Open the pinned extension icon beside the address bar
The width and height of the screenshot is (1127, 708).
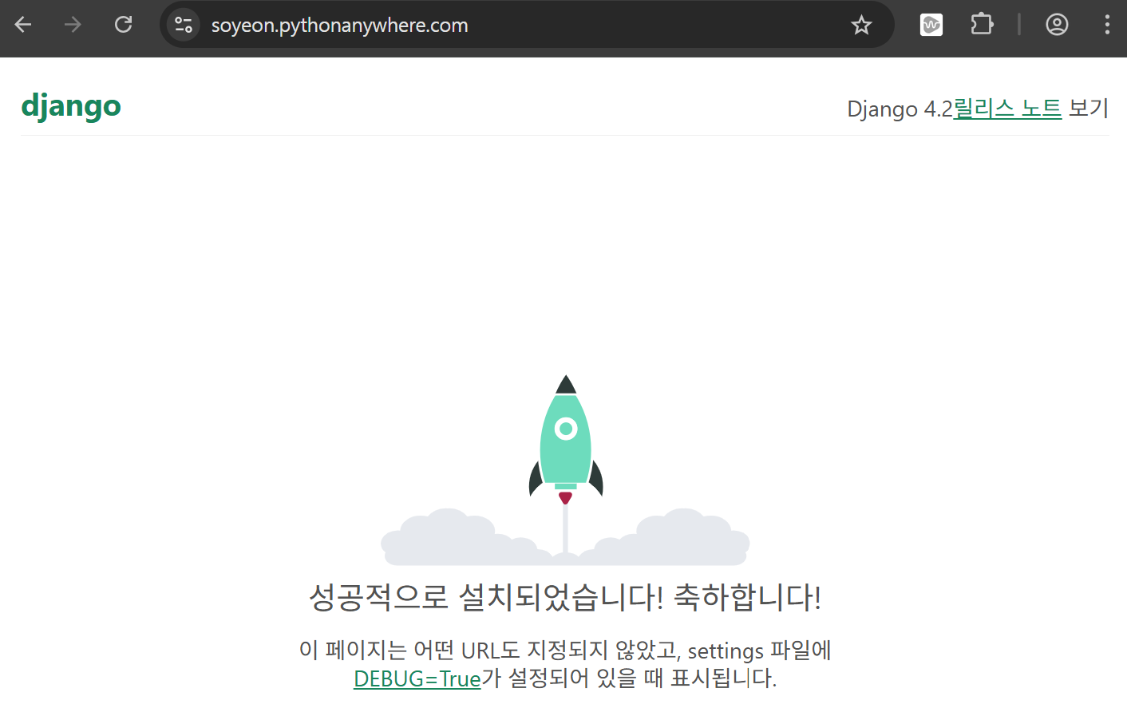click(x=931, y=25)
